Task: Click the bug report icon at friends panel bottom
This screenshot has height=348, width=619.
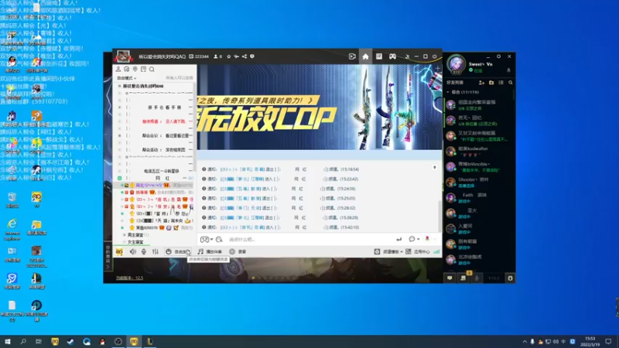Action: pos(510,278)
